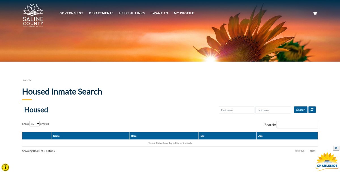Viewport: 340px width, 175px height.
Task: Sort table by Age column
Action: [x=287, y=136]
